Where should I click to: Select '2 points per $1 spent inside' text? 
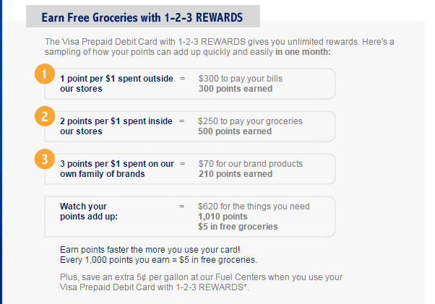coord(116,121)
